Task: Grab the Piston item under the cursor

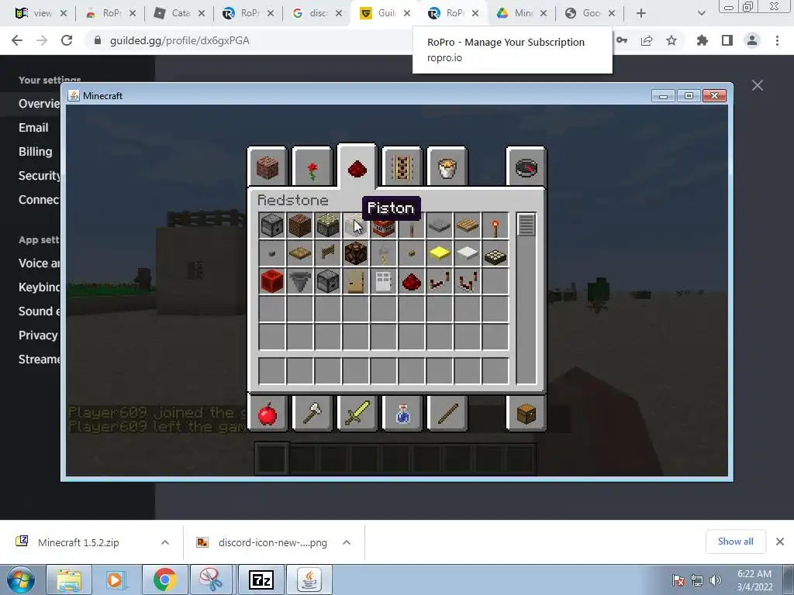Action: click(x=355, y=225)
